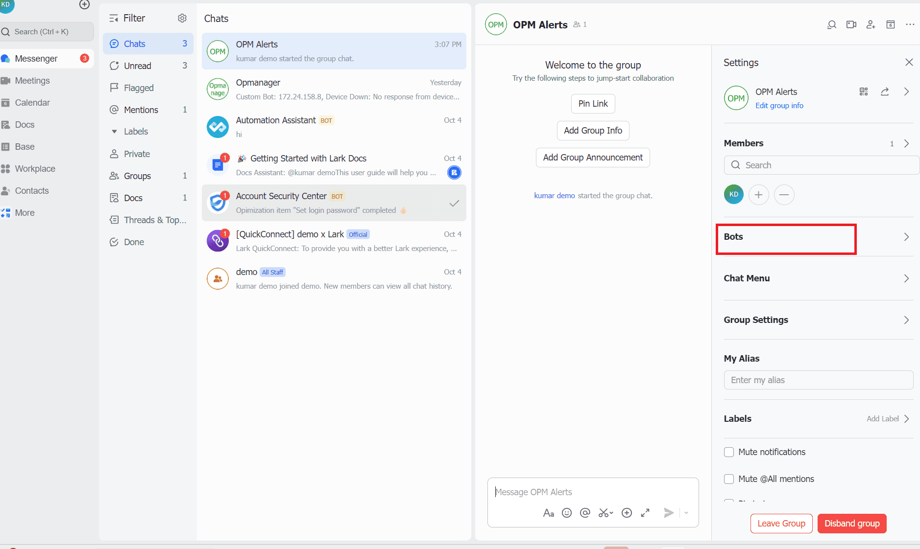This screenshot has width=920, height=549.
Task: Open the emoji picker
Action: pos(567,513)
